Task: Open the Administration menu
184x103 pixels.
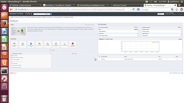Action: [x=66, y=17]
